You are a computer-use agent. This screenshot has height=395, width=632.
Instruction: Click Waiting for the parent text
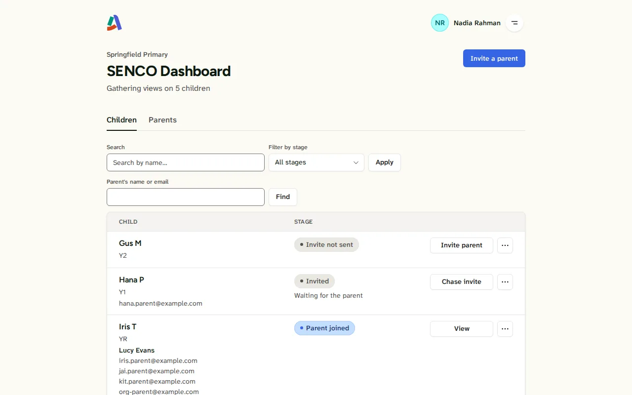328,296
